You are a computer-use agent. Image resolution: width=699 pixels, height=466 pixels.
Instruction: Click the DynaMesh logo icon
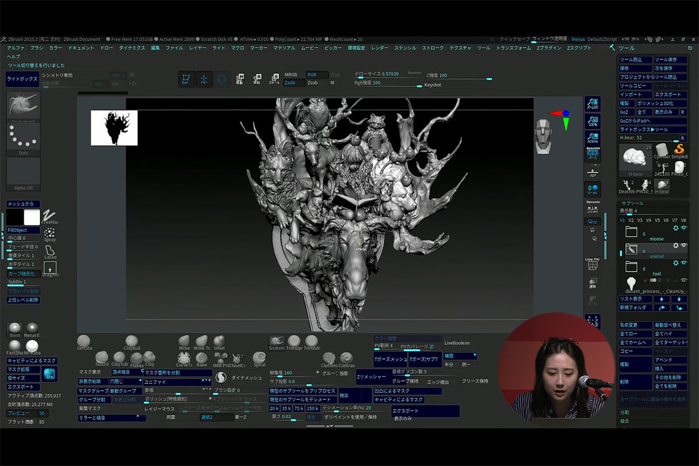point(221,378)
